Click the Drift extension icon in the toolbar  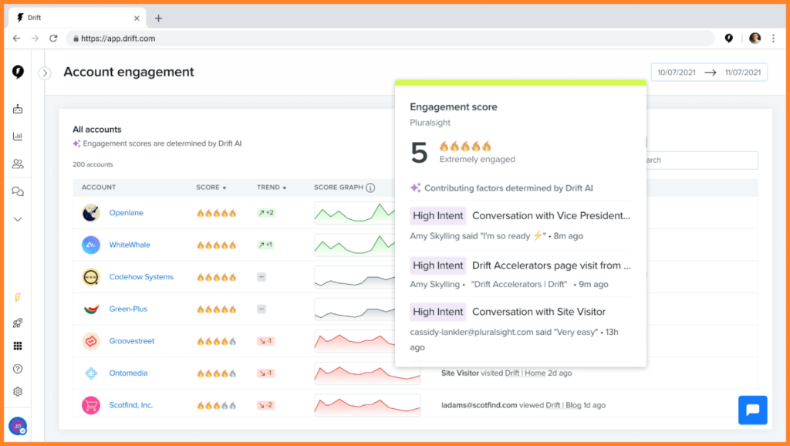(728, 39)
